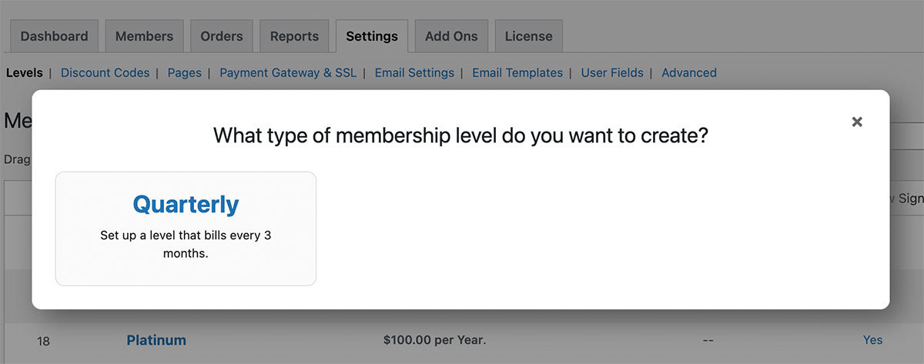
Task: Open the Dashboard tab
Action: [x=54, y=36]
